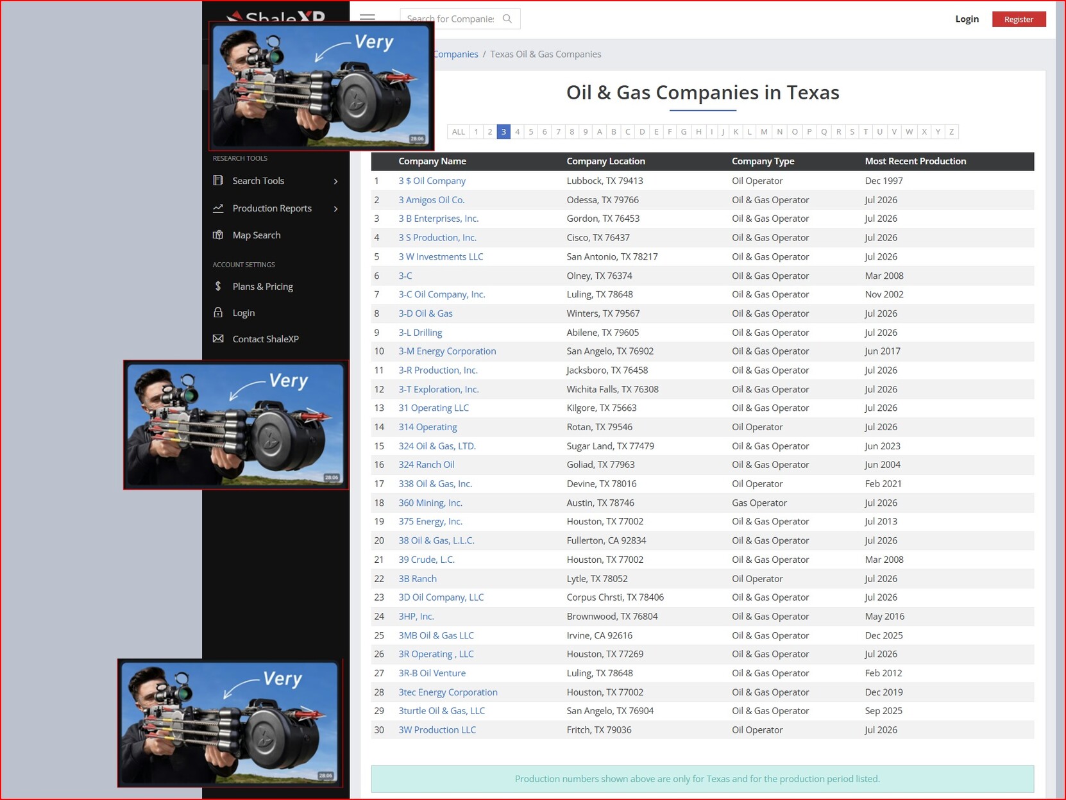Click the Search Tools sidebar icon
Viewport: 1066px width, 800px height.
tap(218, 181)
